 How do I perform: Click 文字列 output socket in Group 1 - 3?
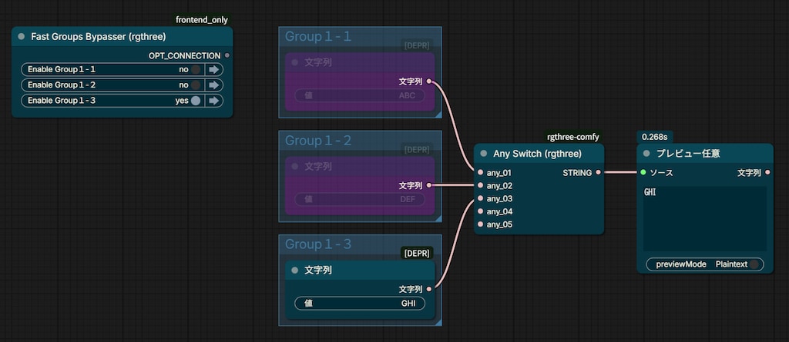pyautogui.click(x=428, y=289)
